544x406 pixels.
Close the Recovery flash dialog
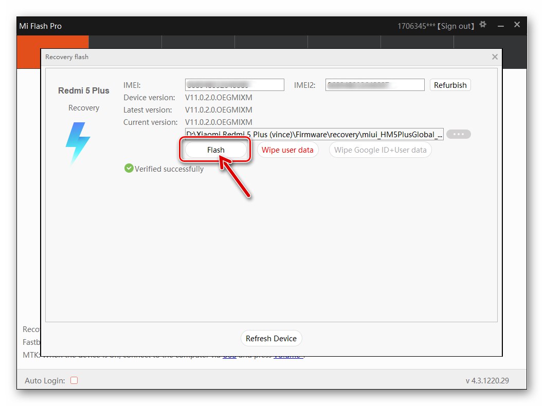pos(495,57)
